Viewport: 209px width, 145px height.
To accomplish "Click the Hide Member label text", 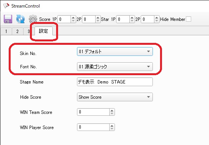I will 173,19.
